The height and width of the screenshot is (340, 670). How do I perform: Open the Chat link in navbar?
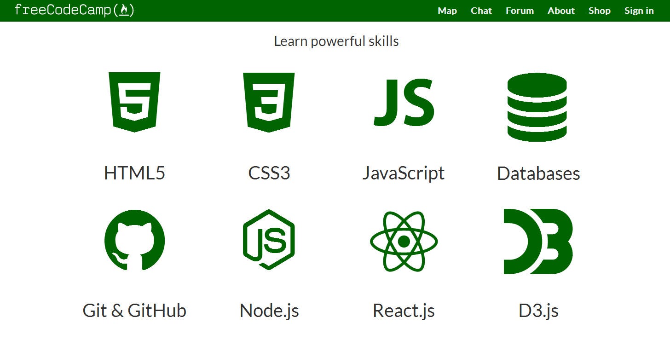pos(481,11)
